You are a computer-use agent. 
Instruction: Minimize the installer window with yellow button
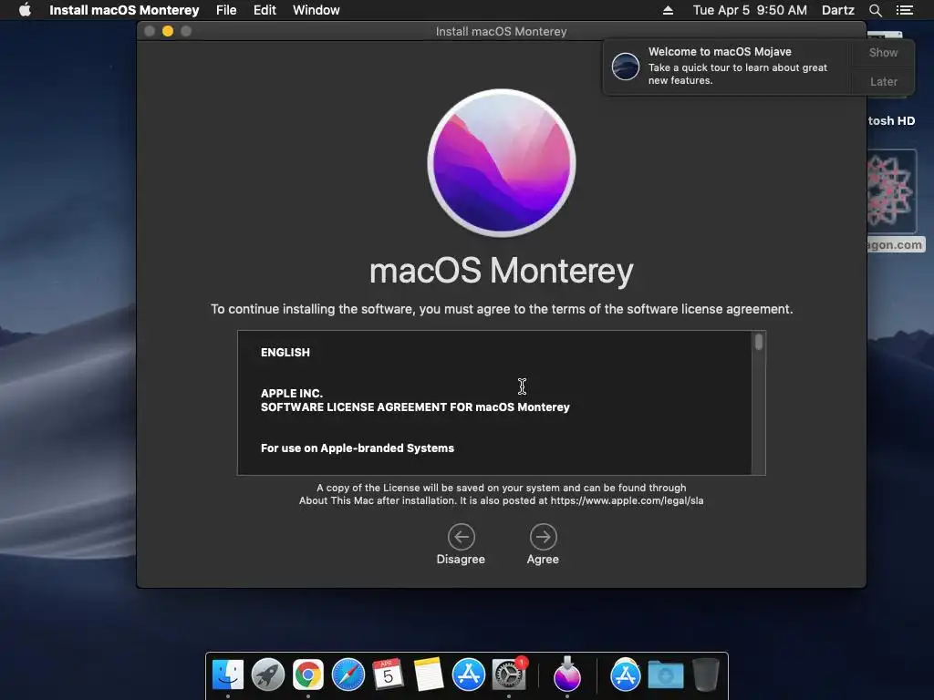168,31
